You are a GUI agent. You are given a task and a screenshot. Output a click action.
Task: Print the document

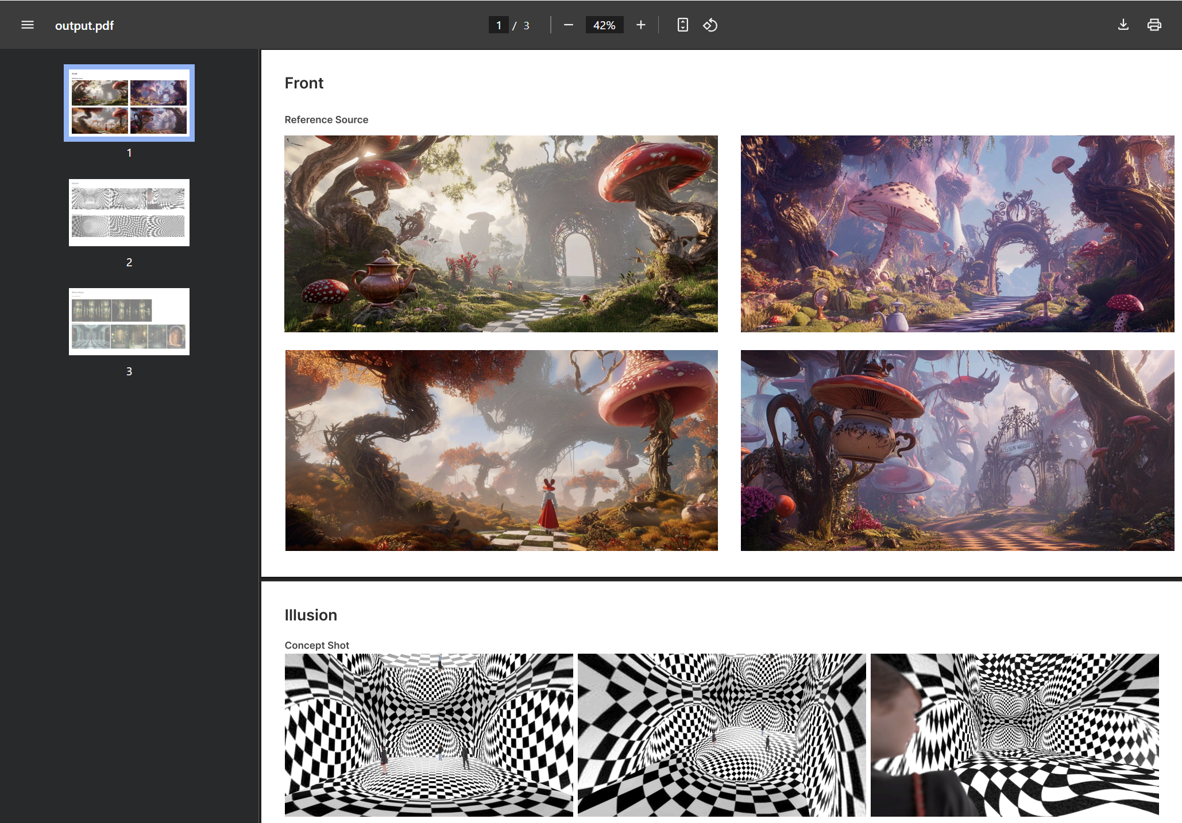click(1154, 25)
